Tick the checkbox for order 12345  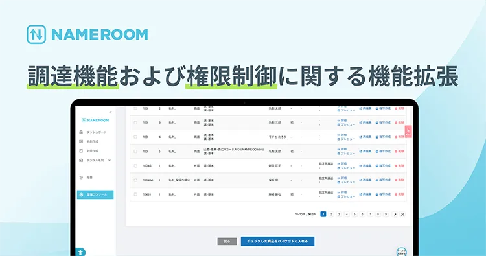(135, 166)
